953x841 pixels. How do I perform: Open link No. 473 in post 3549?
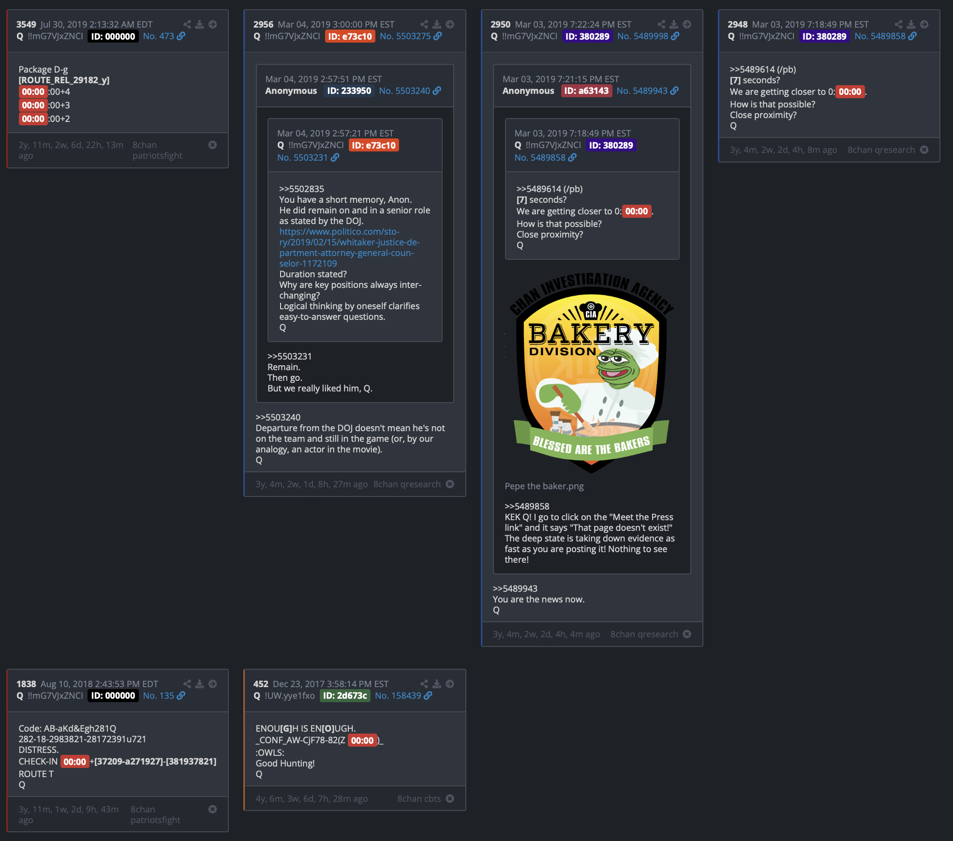pyautogui.click(x=164, y=36)
